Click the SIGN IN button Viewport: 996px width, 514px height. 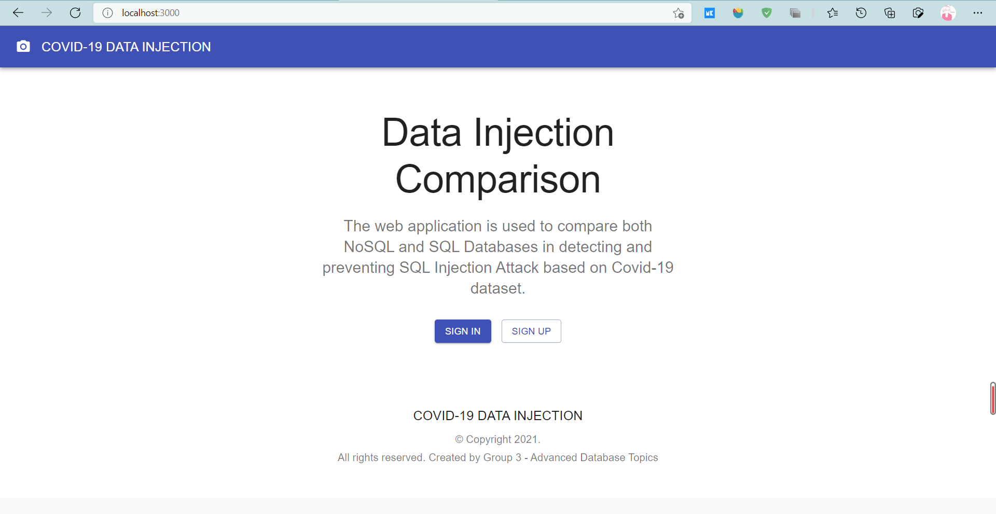click(x=462, y=331)
